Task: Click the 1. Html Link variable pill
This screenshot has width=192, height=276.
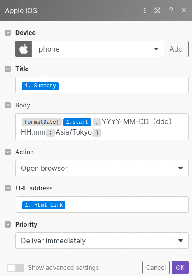Action: [44, 205]
